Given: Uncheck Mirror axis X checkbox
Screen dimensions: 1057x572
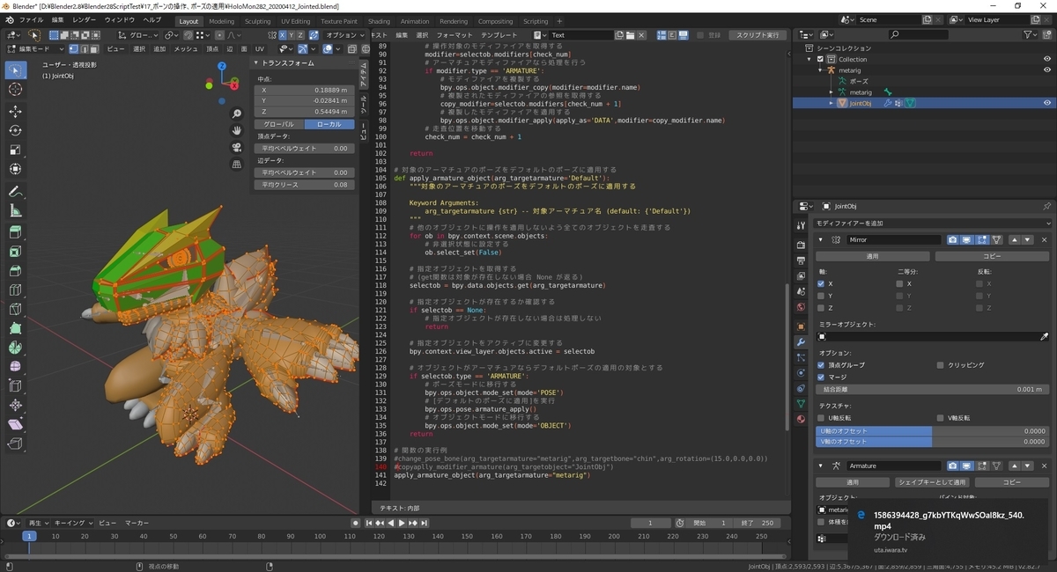Looking at the screenshot, I should pyautogui.click(x=821, y=284).
